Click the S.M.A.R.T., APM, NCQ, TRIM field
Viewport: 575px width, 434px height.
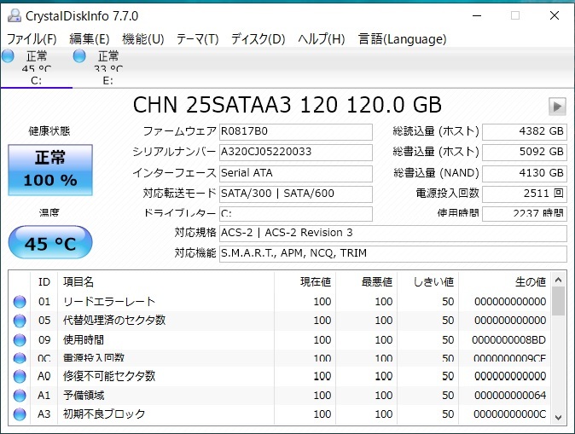pos(393,253)
